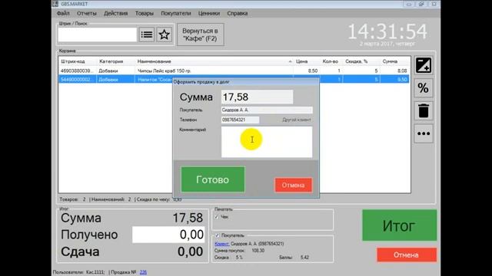Click the dialog Сумма field 17,58
The width and height of the screenshot is (492, 276).
pos(257,97)
